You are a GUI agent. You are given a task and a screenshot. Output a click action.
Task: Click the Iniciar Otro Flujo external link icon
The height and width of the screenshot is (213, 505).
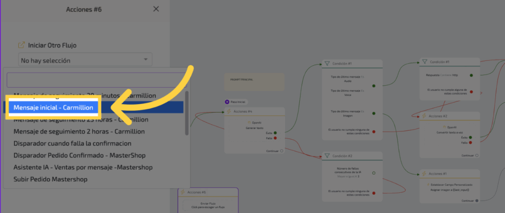coord(22,45)
